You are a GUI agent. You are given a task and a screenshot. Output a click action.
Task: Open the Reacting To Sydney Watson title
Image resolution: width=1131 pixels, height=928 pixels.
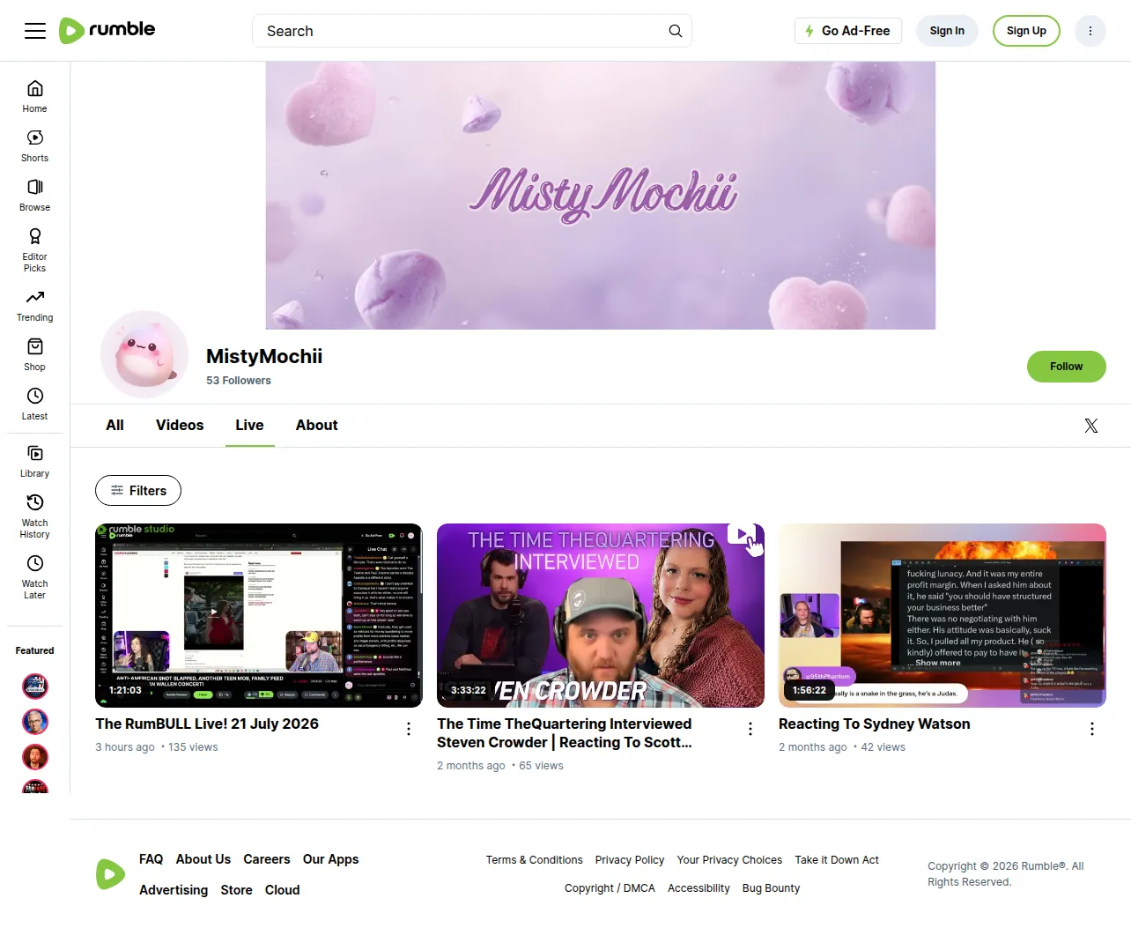click(x=875, y=724)
